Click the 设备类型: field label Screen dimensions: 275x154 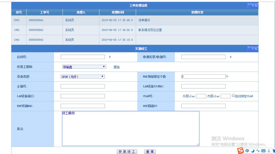pos(23,77)
